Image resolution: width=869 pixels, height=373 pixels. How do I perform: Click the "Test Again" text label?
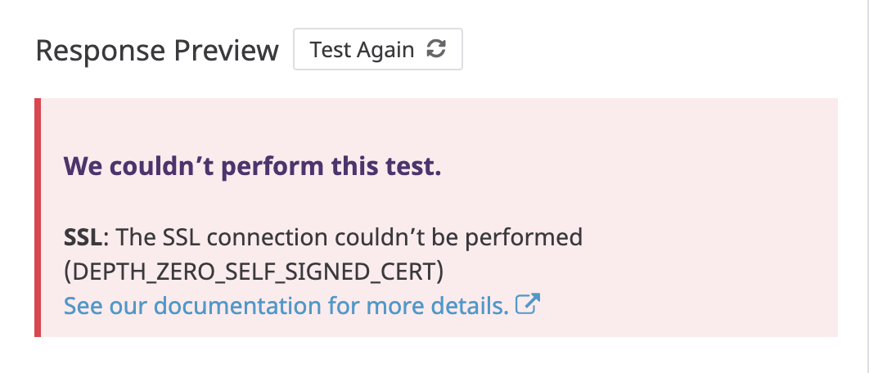(362, 50)
